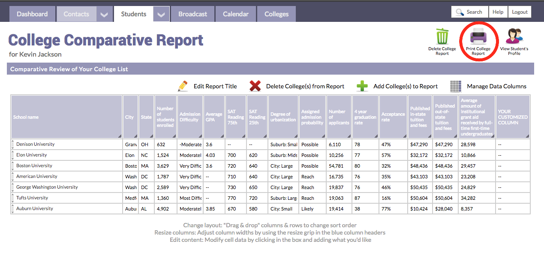Image resolution: width=544 pixels, height=271 pixels.
Task: Click the Print College Report printer icon
Action: click(x=478, y=37)
